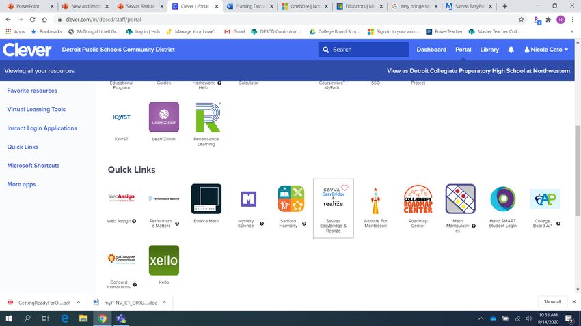
Task: Open the Chrome profile avatar N
Action: pos(560,20)
